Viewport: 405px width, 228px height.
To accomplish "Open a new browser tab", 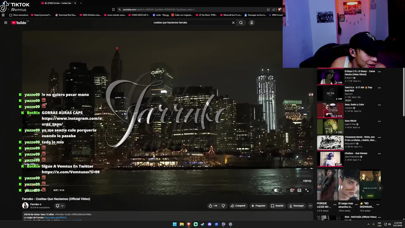I will (81, 3).
